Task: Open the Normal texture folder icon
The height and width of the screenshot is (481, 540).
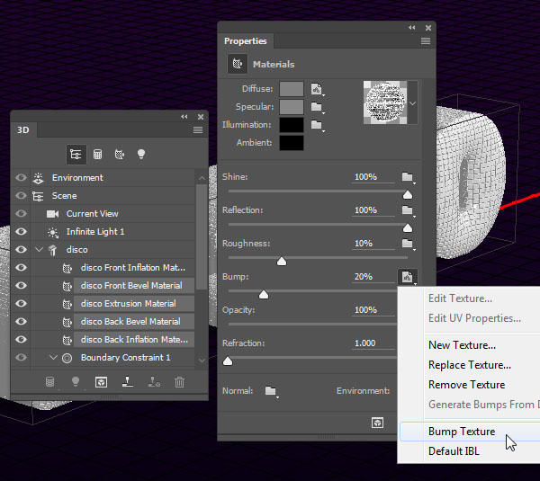Action: pyautogui.click(x=271, y=392)
